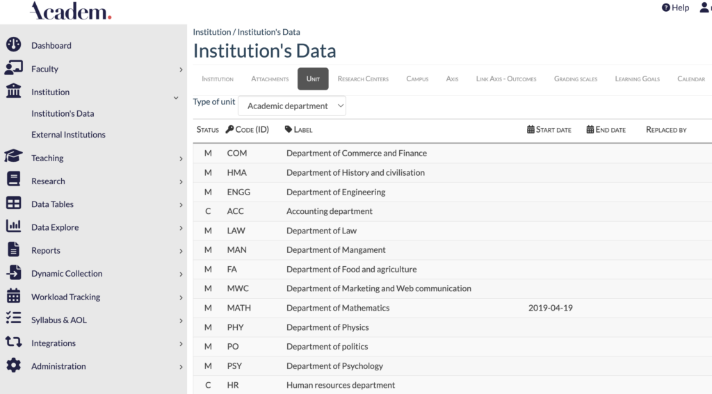Click the Research book icon
Viewport: 712px width, 394px height.
[x=13, y=180]
